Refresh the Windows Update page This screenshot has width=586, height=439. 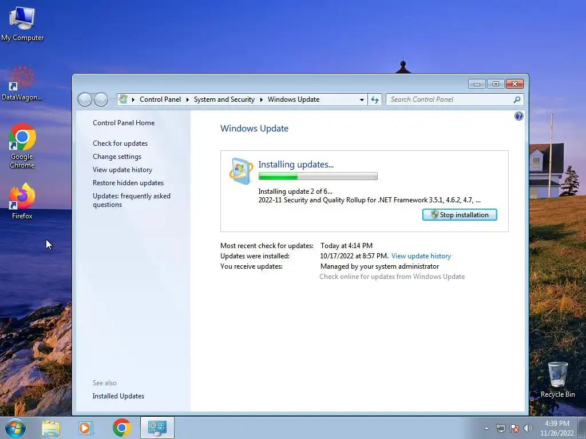375,99
